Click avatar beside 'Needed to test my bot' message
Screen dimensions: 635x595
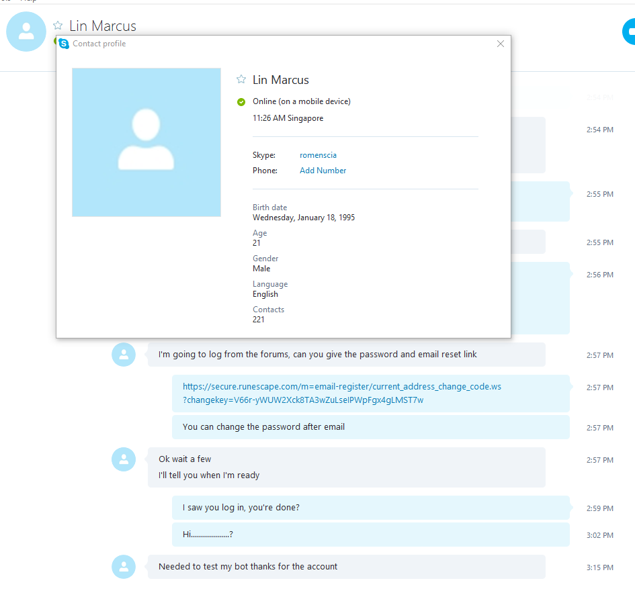[124, 567]
